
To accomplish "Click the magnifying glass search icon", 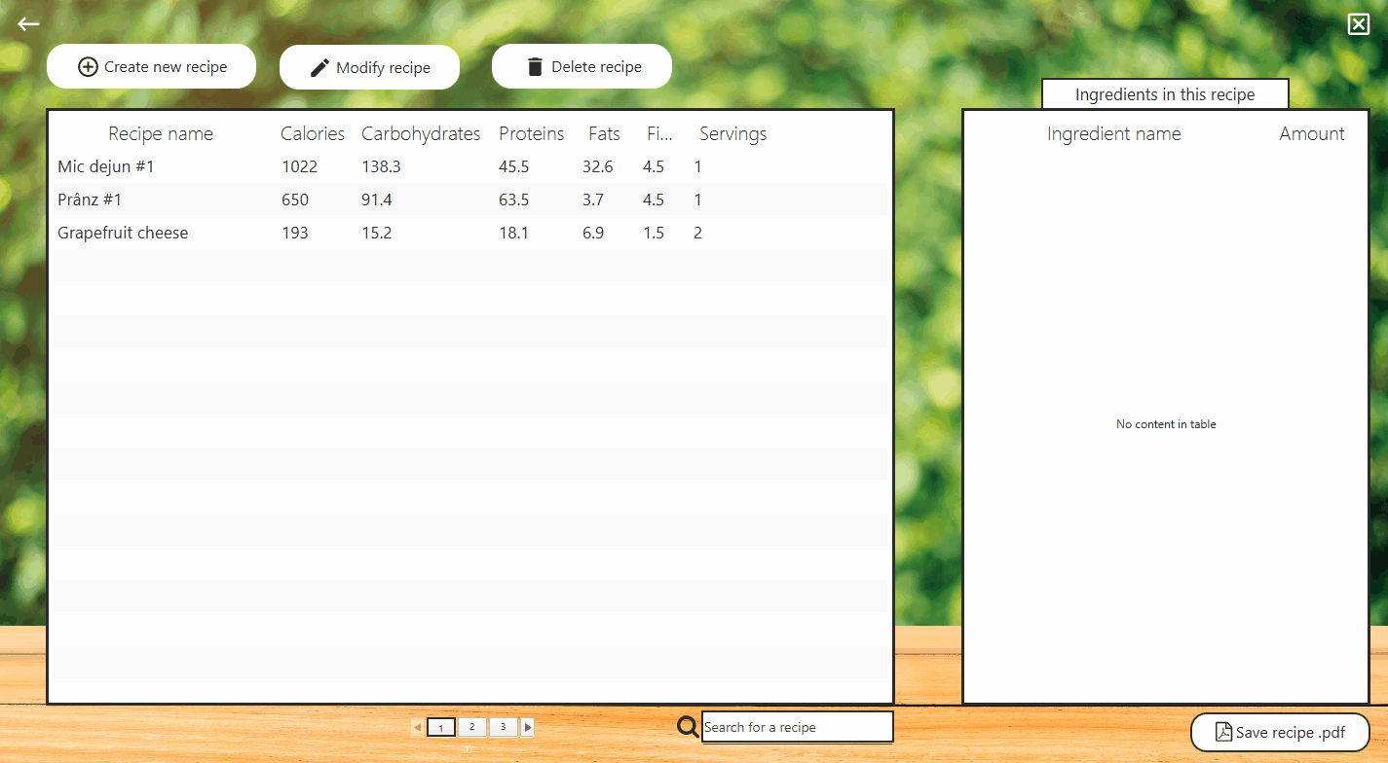I will [x=688, y=726].
